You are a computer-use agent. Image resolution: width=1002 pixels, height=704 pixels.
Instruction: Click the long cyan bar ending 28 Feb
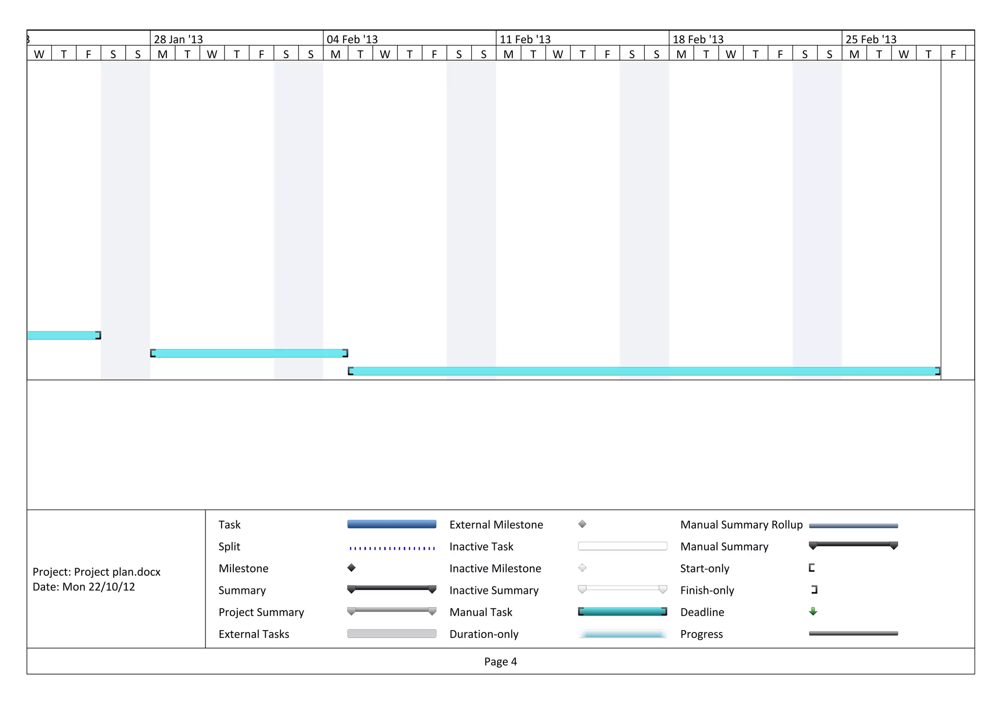point(644,371)
